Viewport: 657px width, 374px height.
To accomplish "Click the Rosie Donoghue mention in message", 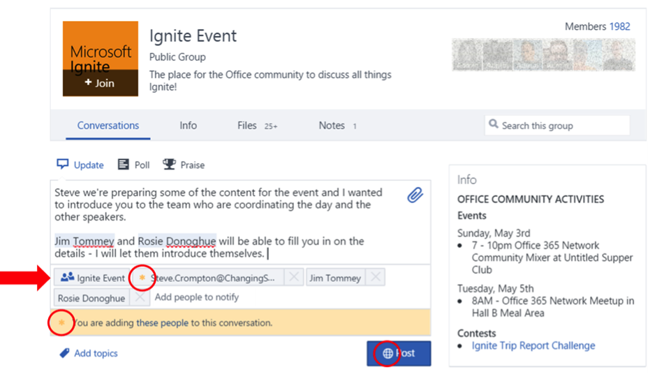I will (177, 241).
